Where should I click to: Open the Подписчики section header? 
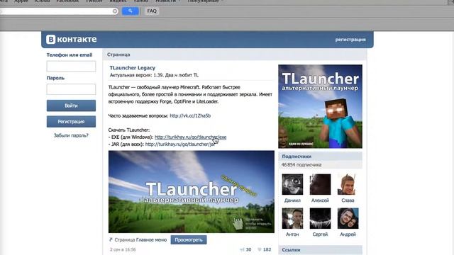tap(297, 157)
